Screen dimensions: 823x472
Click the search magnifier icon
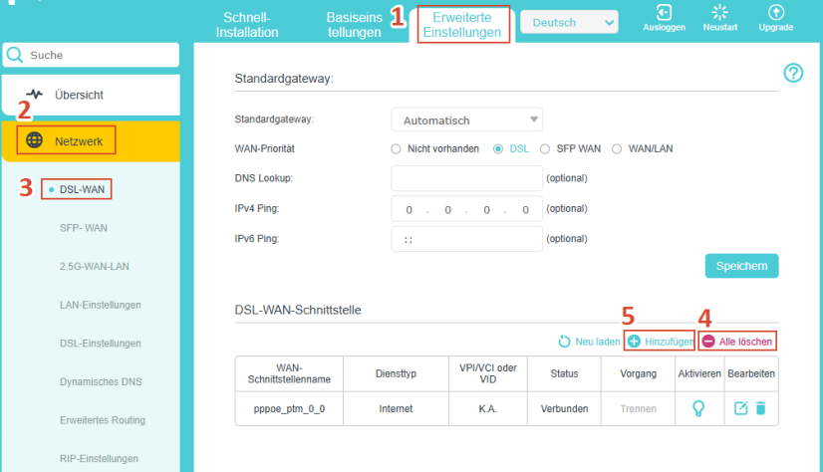point(15,55)
